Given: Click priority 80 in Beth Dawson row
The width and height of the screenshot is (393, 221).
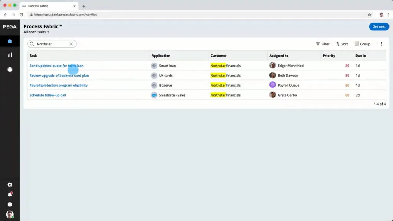Looking at the screenshot, I should [347, 76].
